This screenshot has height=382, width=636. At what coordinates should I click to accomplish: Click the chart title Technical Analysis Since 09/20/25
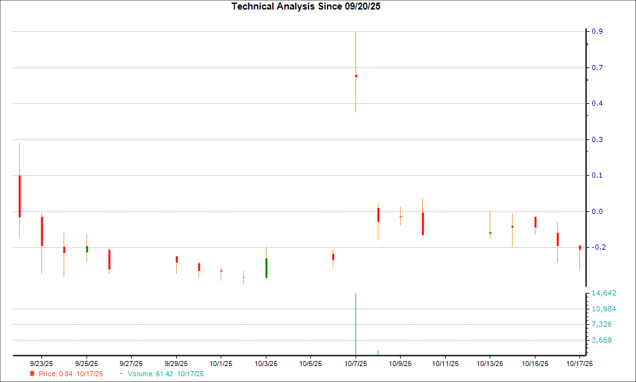point(310,6)
